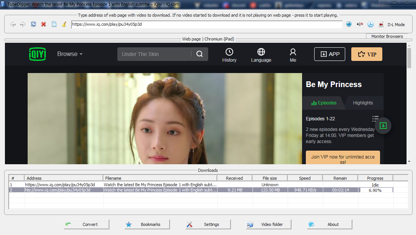
Task: Click the Address column header
Action: 64,178
